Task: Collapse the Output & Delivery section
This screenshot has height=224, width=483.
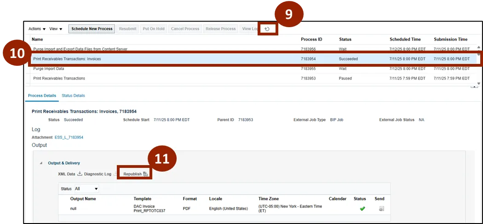Action: tap(41, 163)
